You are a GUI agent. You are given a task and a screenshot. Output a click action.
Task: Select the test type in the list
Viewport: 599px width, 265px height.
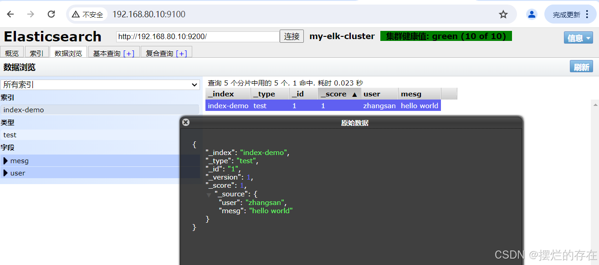pyautogui.click(x=100, y=135)
